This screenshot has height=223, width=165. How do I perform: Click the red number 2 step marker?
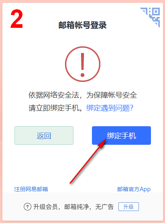click(16, 19)
